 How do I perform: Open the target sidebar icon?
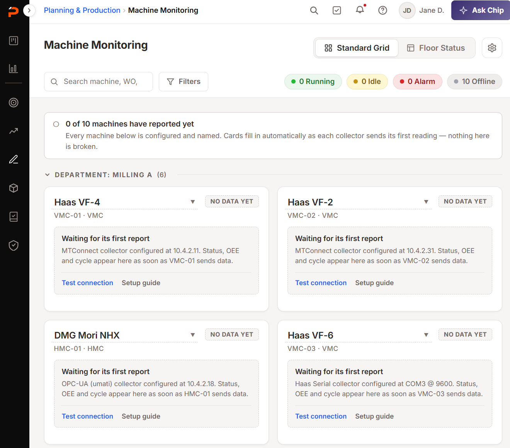pos(14,103)
